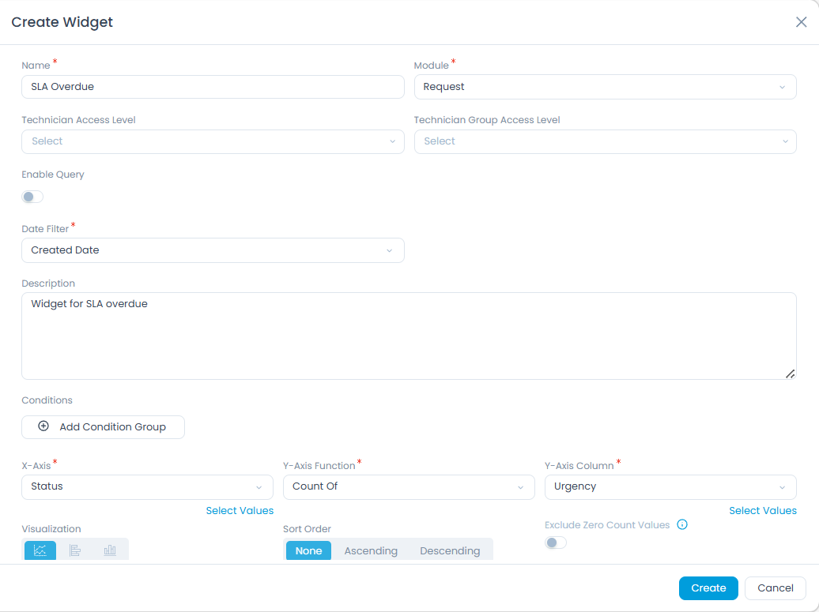819x612 pixels.
Task: Choose the column chart visualization icon
Action: pos(109,550)
